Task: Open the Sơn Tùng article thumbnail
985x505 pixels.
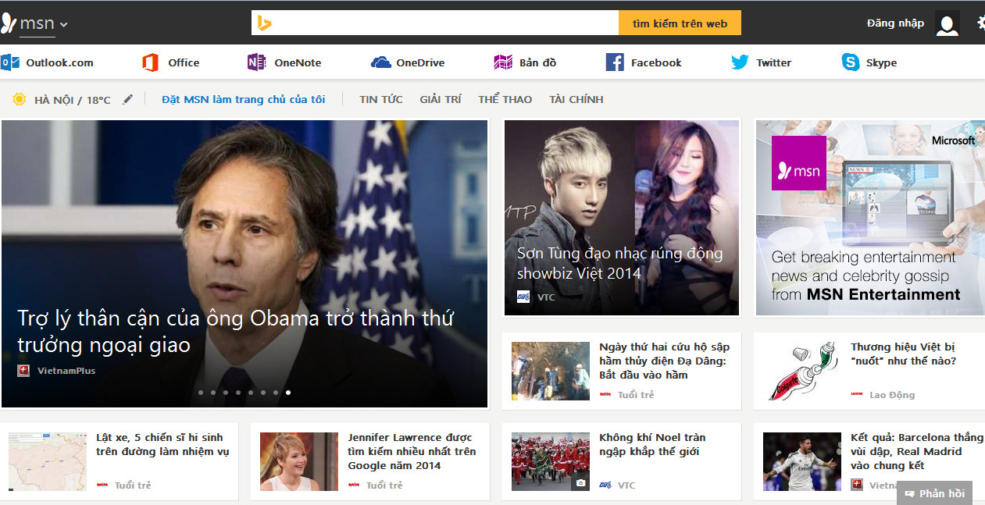Action: coord(621,216)
